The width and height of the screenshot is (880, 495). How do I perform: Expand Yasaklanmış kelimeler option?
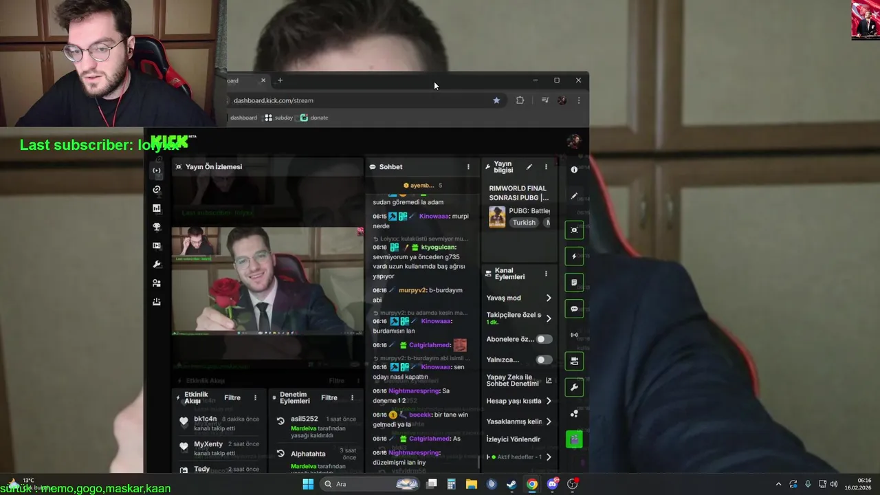click(x=549, y=421)
